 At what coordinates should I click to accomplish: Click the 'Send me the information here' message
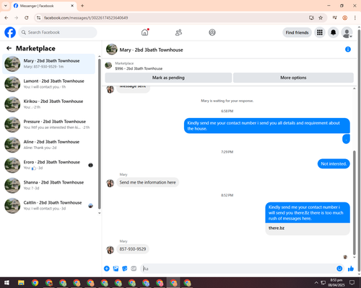click(147, 182)
